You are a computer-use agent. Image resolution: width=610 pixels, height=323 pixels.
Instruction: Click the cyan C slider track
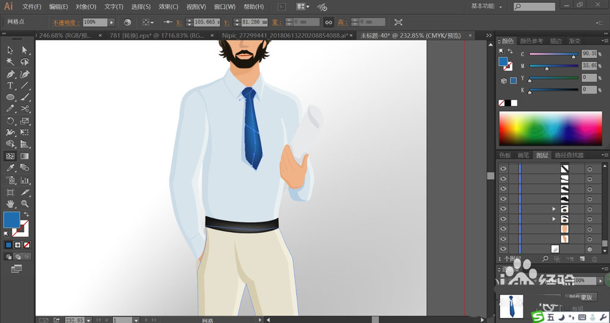click(x=554, y=54)
